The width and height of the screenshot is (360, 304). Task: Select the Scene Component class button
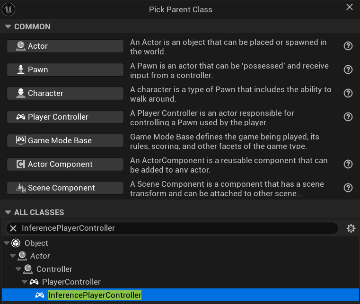click(x=65, y=188)
